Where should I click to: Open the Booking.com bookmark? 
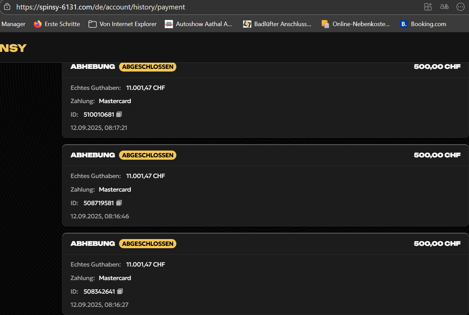coord(424,24)
